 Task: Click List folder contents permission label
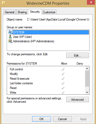21,83
